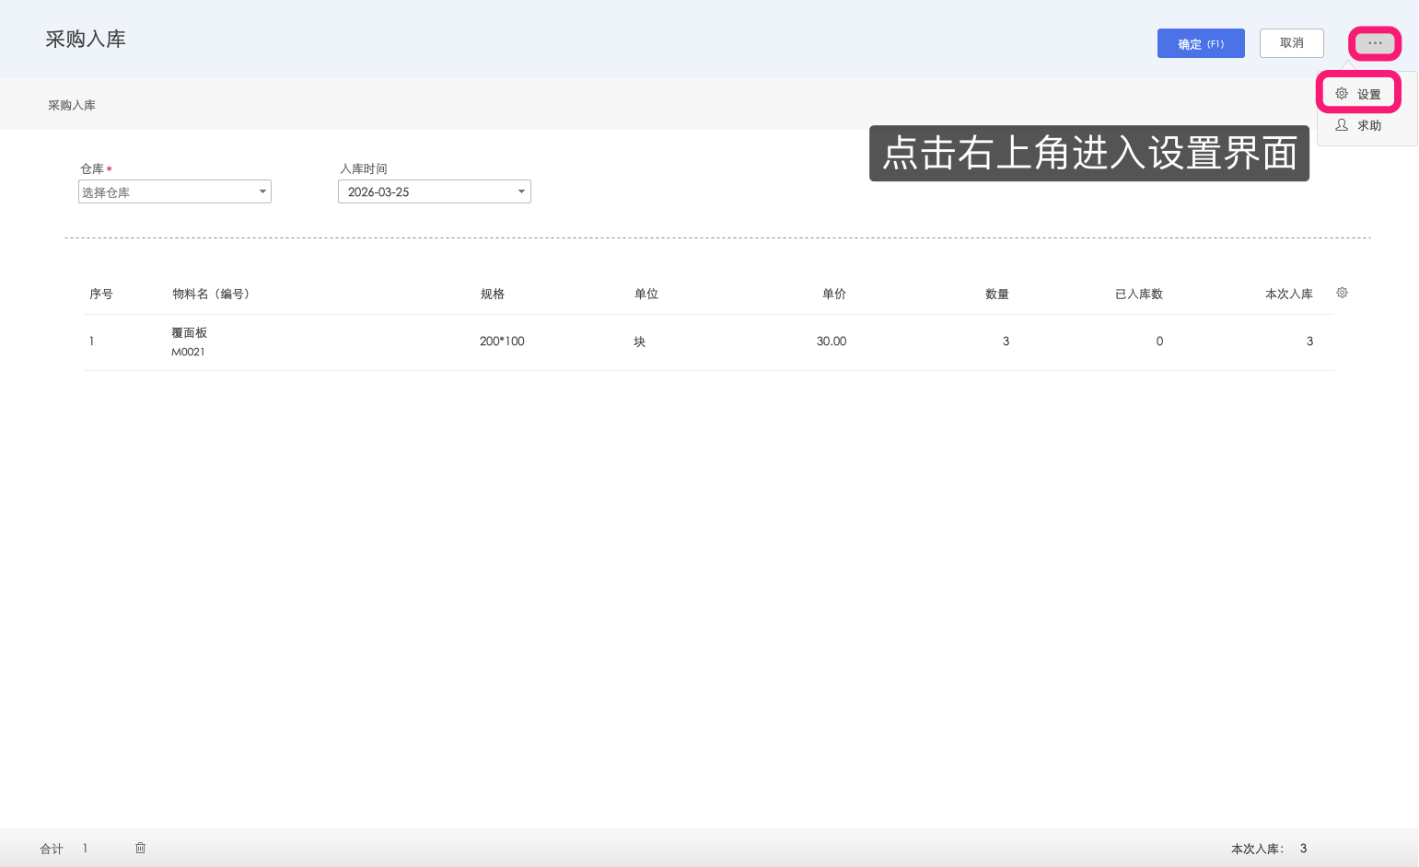Open the 入库时间 date dropdown
Image resolution: width=1419 pixels, height=867 pixels.
435,191
